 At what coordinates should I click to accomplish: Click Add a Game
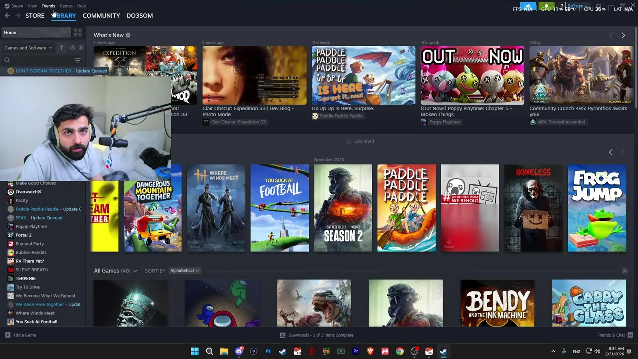click(20, 335)
